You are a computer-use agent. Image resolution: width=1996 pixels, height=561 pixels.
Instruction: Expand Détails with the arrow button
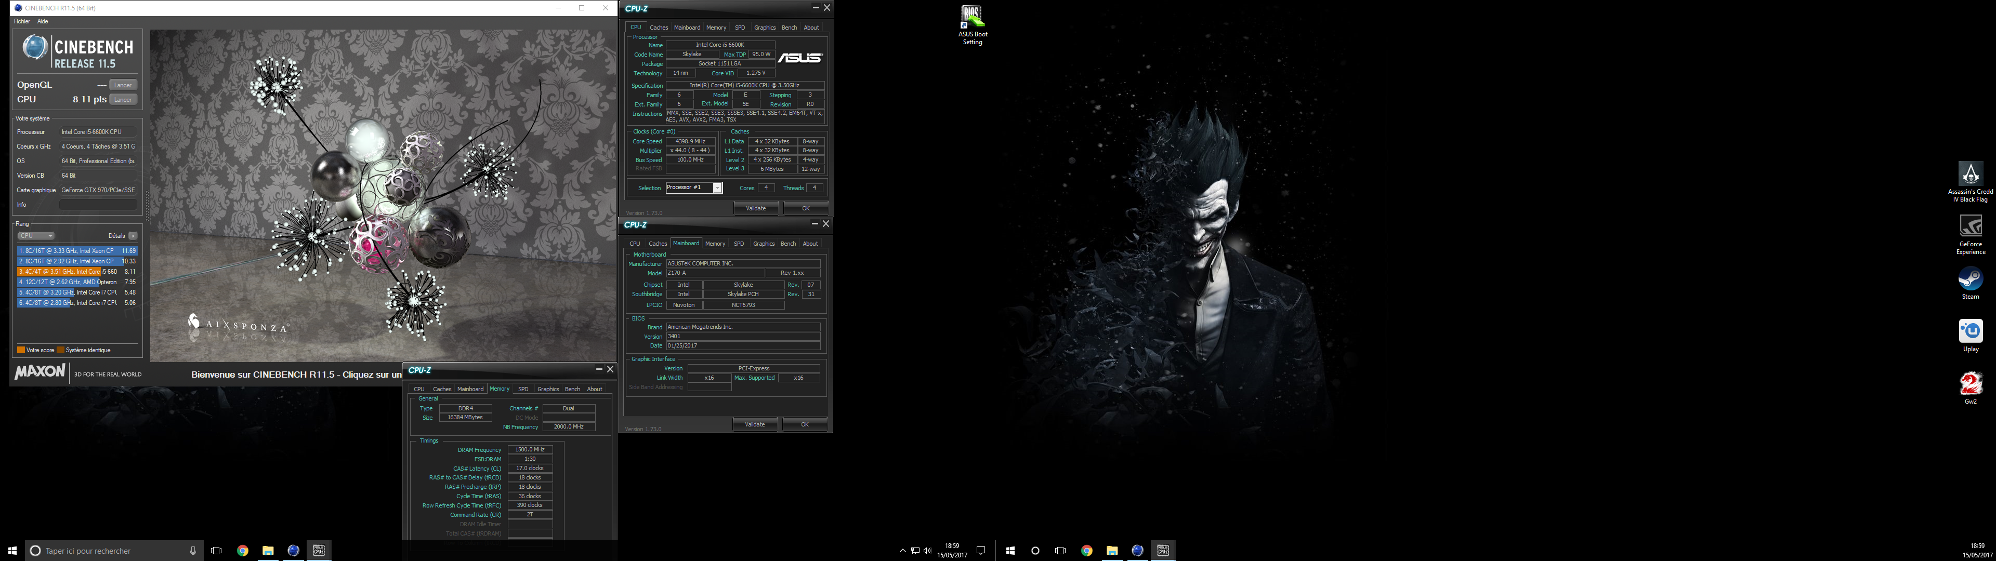point(133,235)
